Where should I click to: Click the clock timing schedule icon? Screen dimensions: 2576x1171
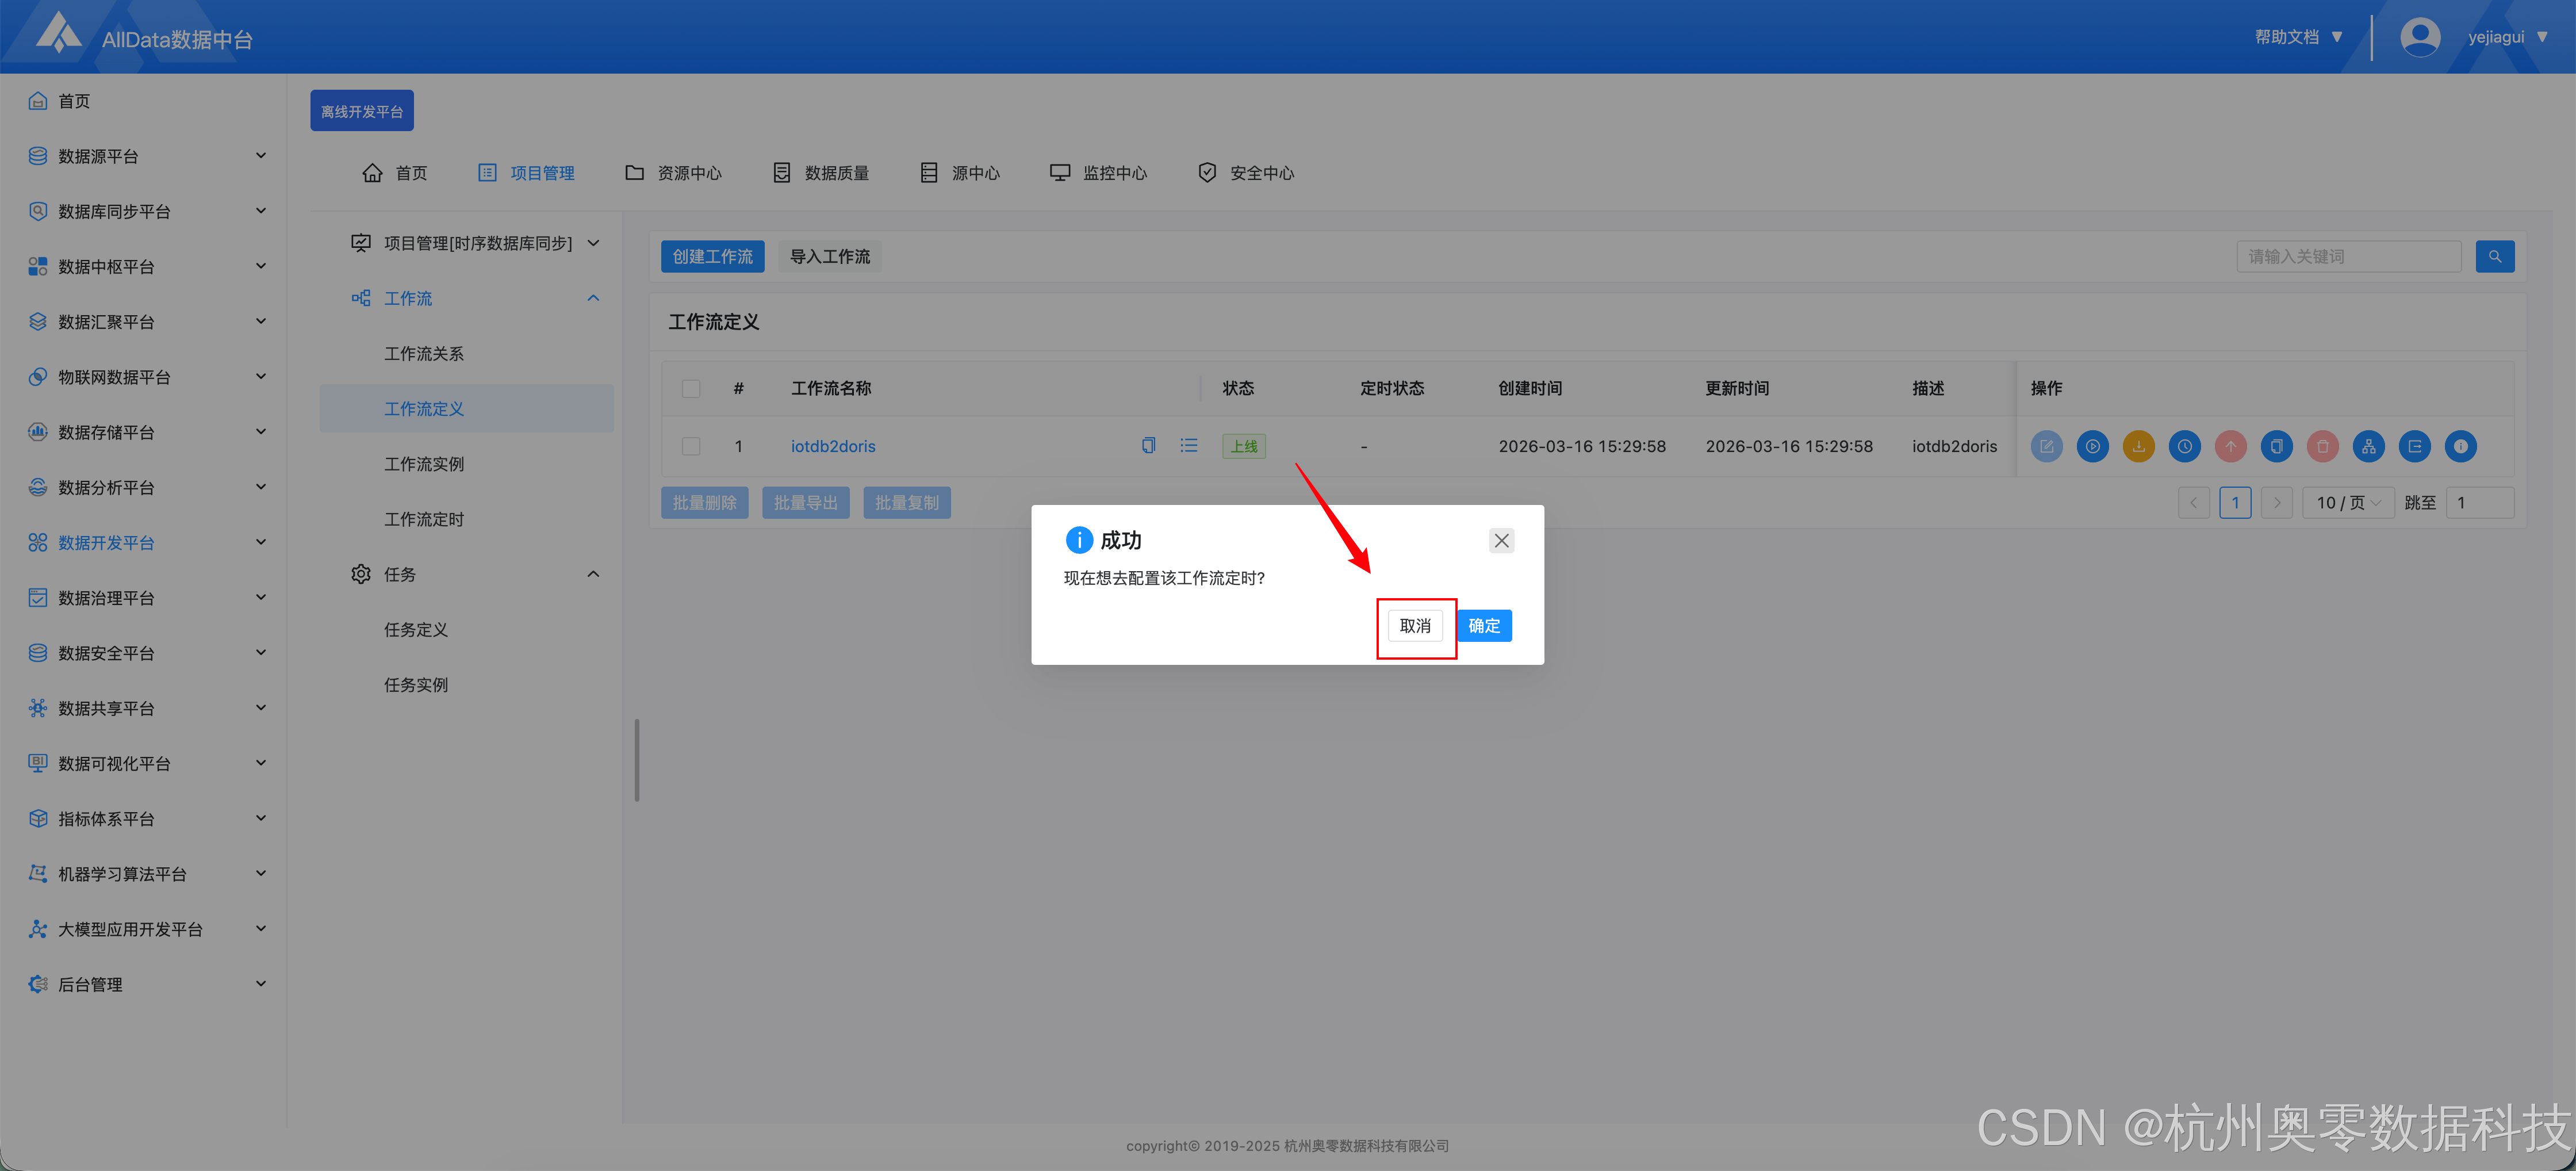click(x=2184, y=446)
